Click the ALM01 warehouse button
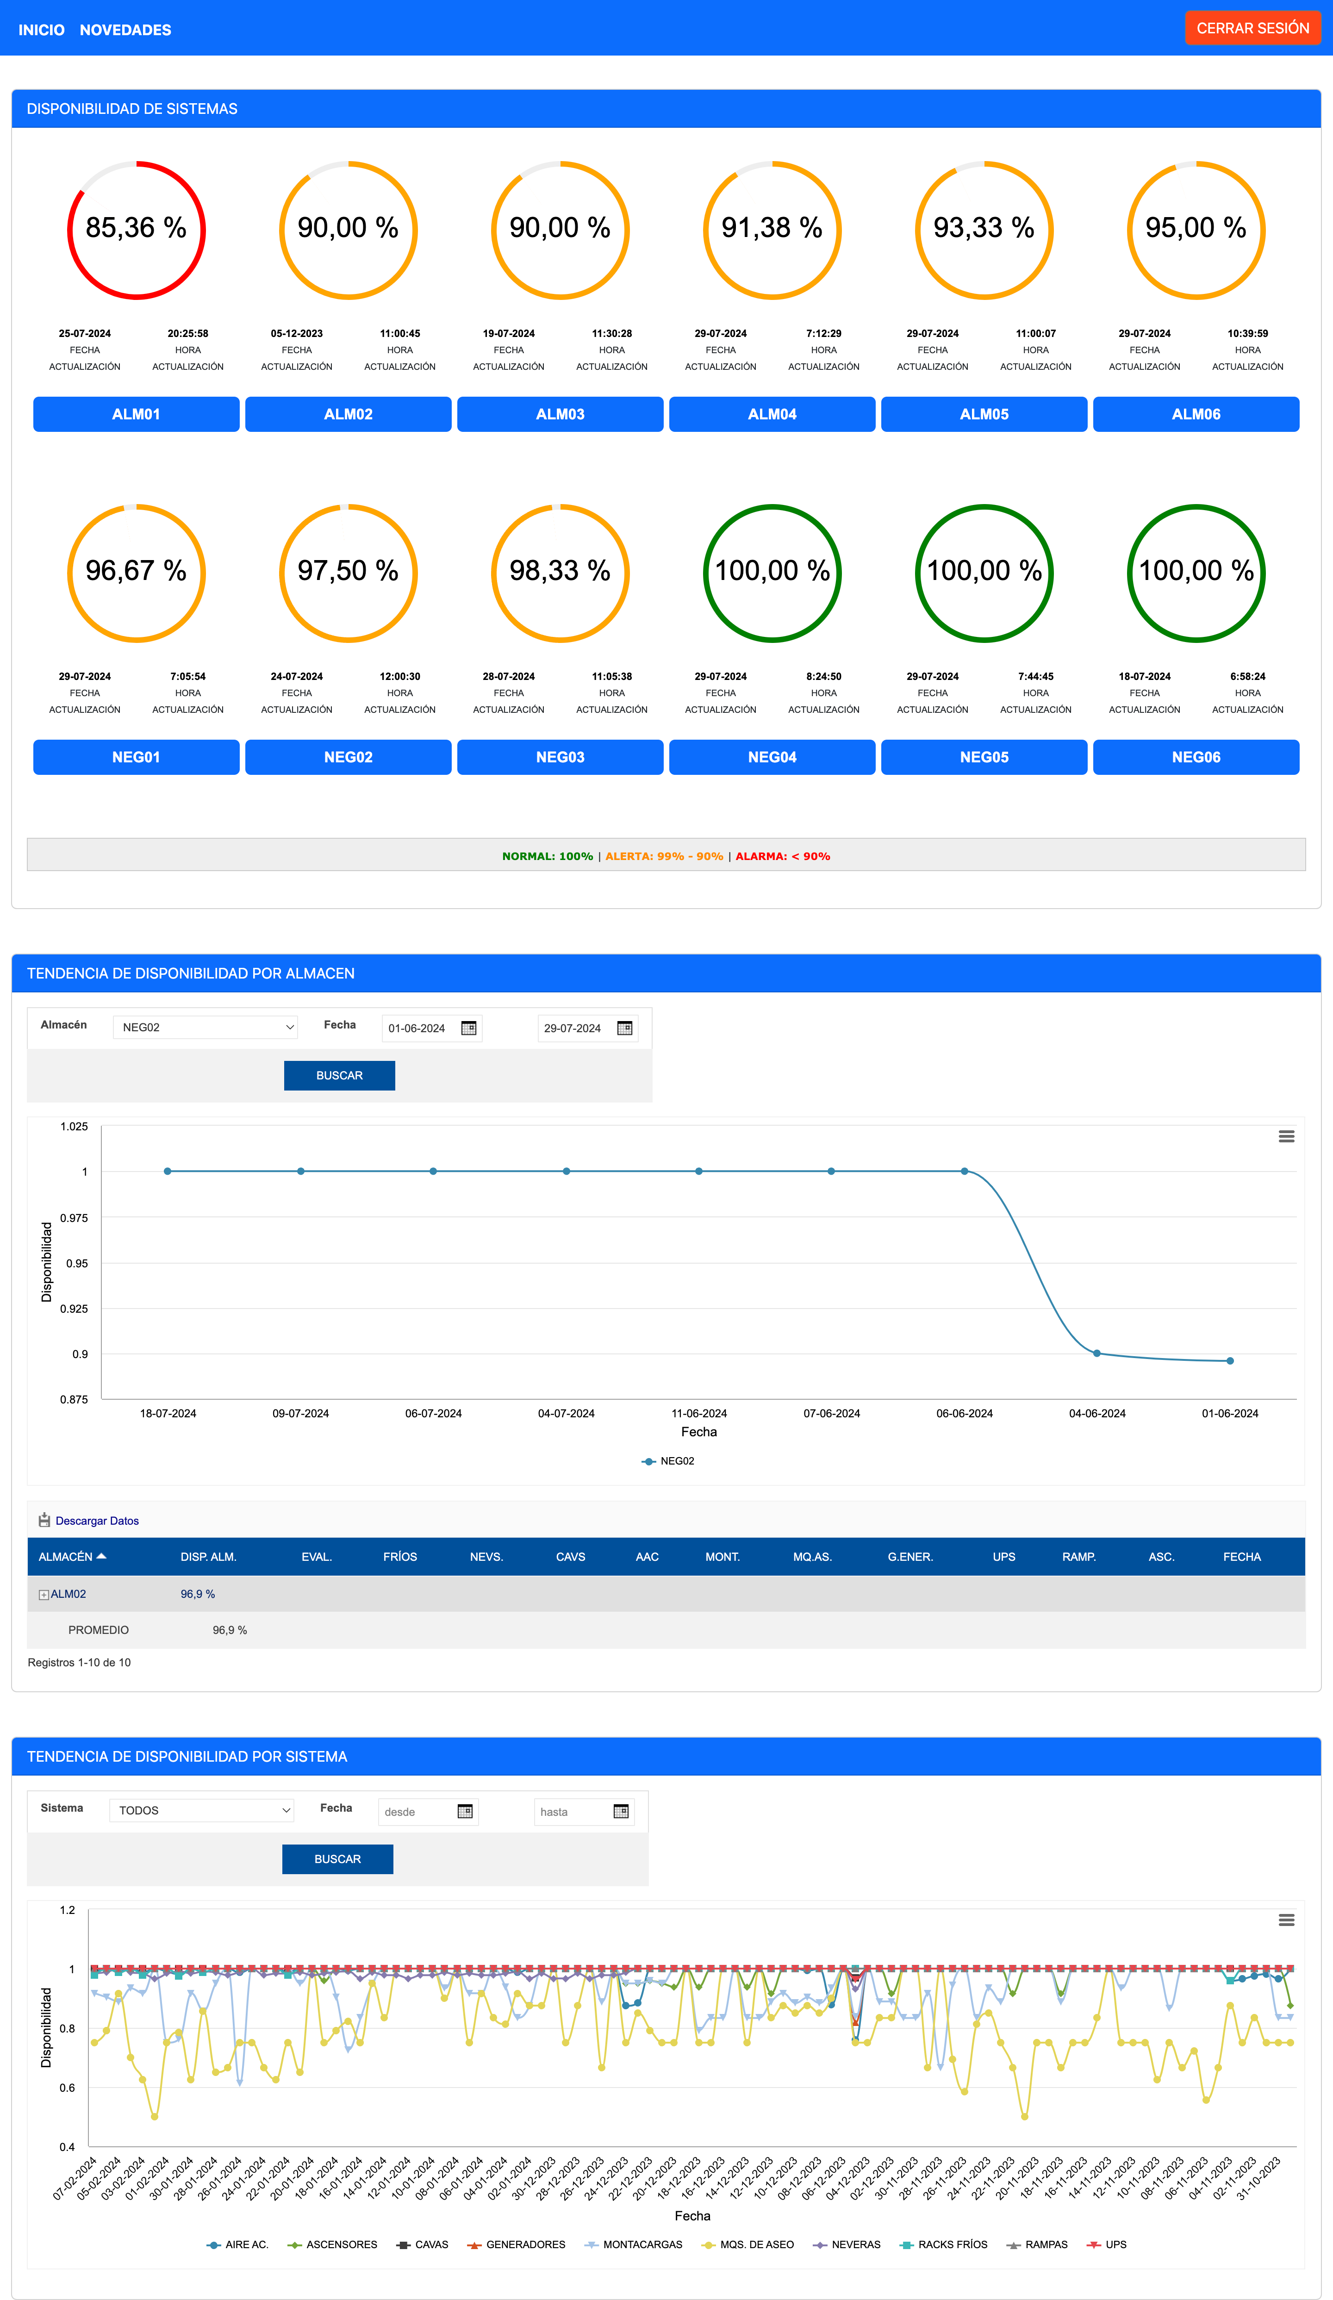Viewport: 1333px width, 2300px height. tap(136, 414)
